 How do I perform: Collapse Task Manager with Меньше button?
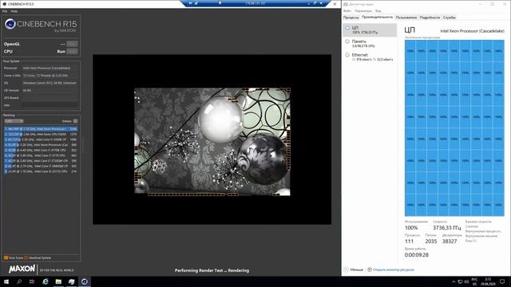[353, 269]
